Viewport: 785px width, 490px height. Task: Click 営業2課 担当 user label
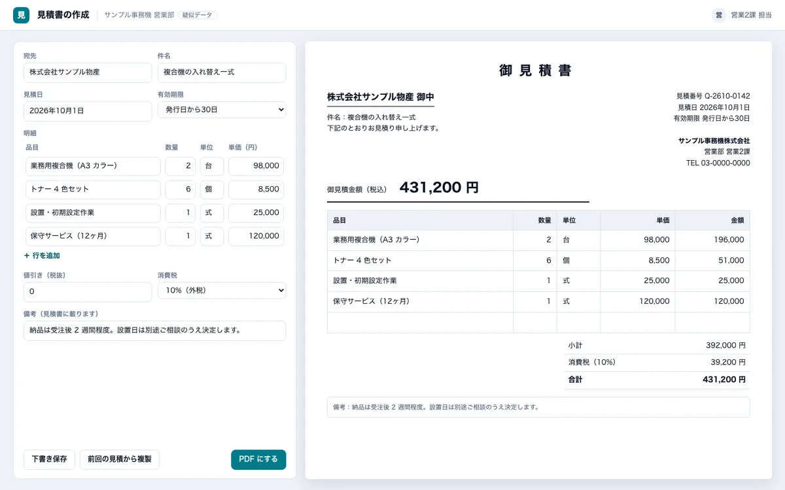click(751, 15)
